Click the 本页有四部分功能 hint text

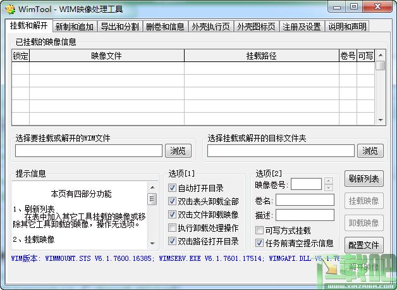(x=81, y=194)
